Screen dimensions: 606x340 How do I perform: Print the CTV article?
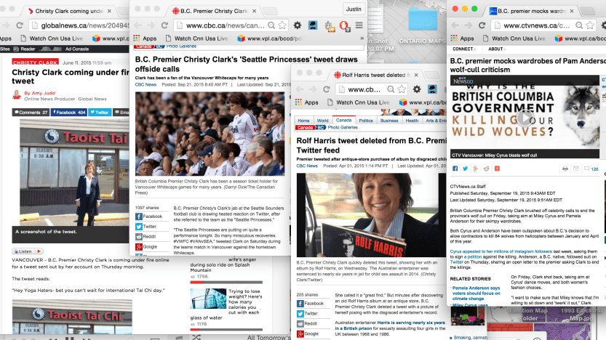pos(565,169)
